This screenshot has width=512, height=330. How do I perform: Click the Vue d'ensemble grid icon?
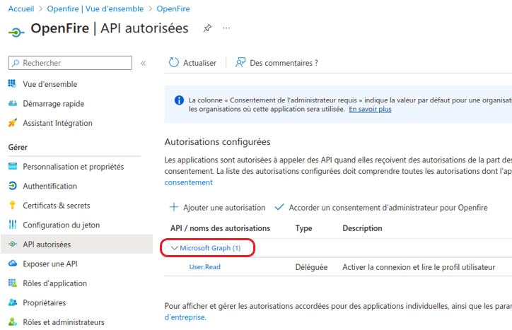coord(13,84)
